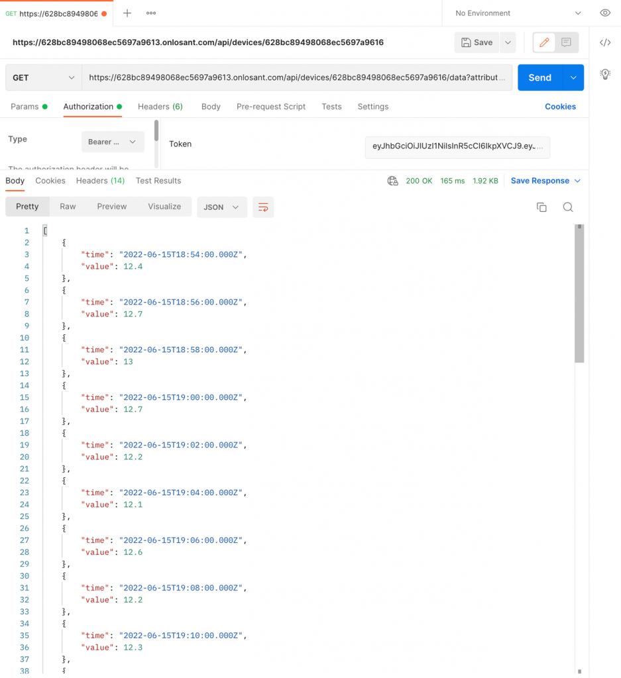
Task: Open the JSON format dropdown
Action: coord(221,207)
